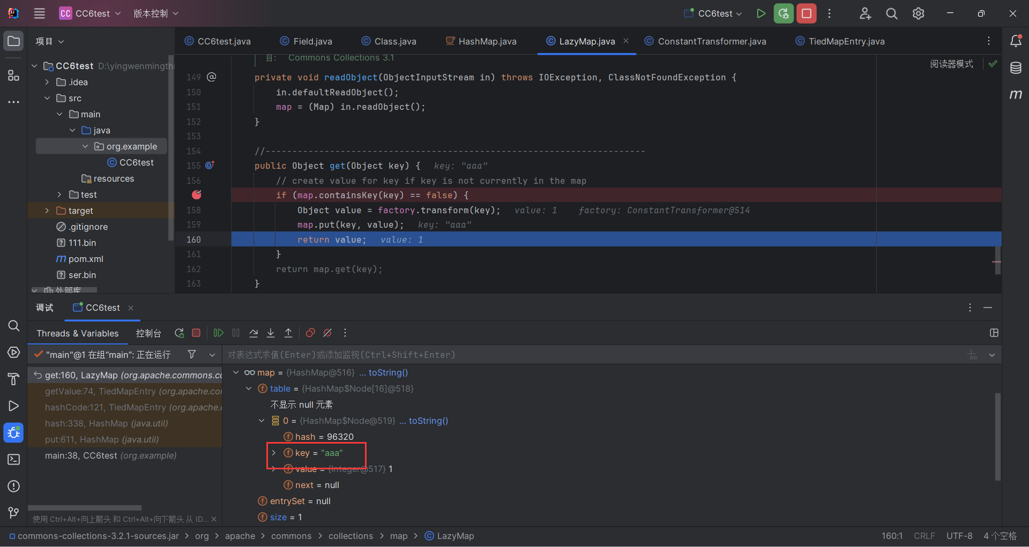Click the LazyMap breadcrumb in status bar
This screenshot has width=1029, height=547.
(x=449, y=536)
